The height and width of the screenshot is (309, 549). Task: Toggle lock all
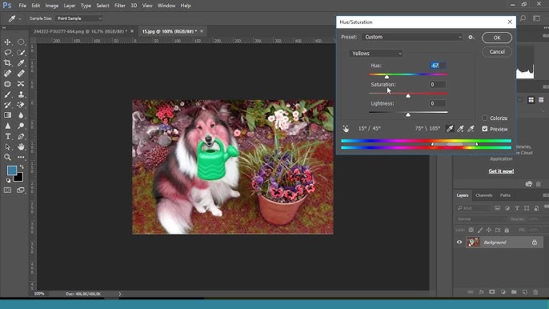pos(507,231)
